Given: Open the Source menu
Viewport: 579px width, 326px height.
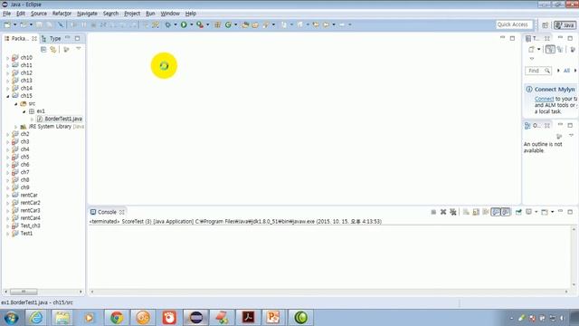Looking at the screenshot, I should [38, 14].
